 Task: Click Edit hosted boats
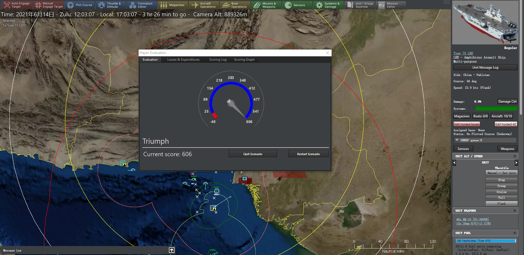[x=467, y=124]
